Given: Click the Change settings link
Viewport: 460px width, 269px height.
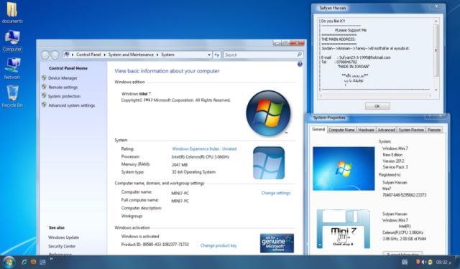Looking at the screenshot, I should click(275, 193).
